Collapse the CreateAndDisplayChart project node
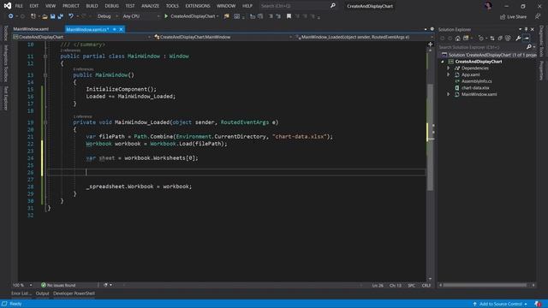Image resolution: width=548 pixels, height=308 pixels. click(x=443, y=62)
